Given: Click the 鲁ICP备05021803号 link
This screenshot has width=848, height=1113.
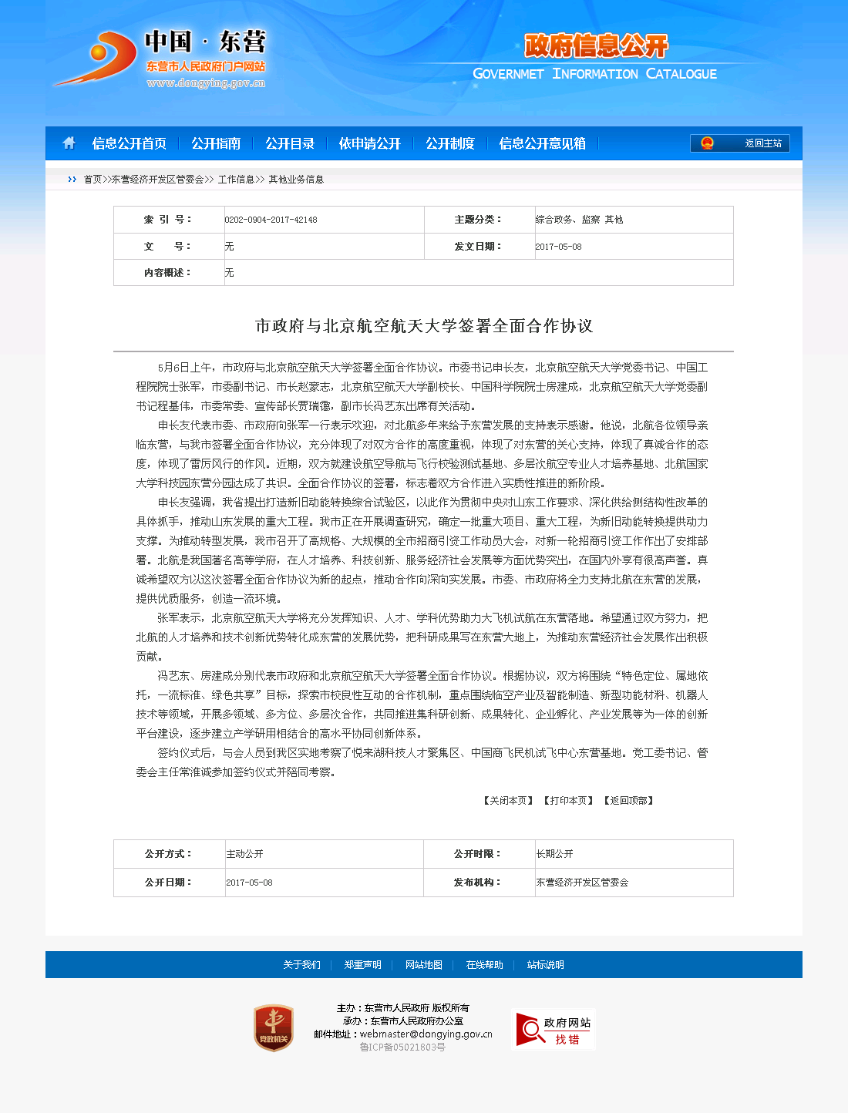Looking at the screenshot, I should (402, 1047).
